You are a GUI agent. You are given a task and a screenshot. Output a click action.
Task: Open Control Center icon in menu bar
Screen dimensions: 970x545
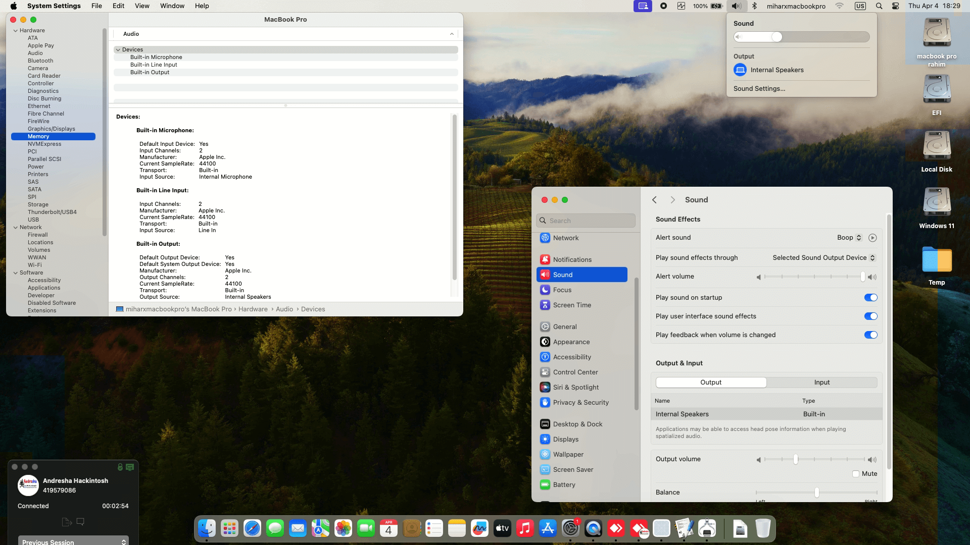(x=895, y=6)
